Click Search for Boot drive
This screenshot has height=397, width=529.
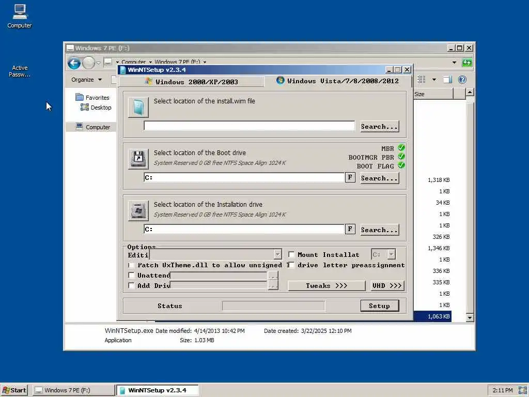pyautogui.click(x=380, y=178)
